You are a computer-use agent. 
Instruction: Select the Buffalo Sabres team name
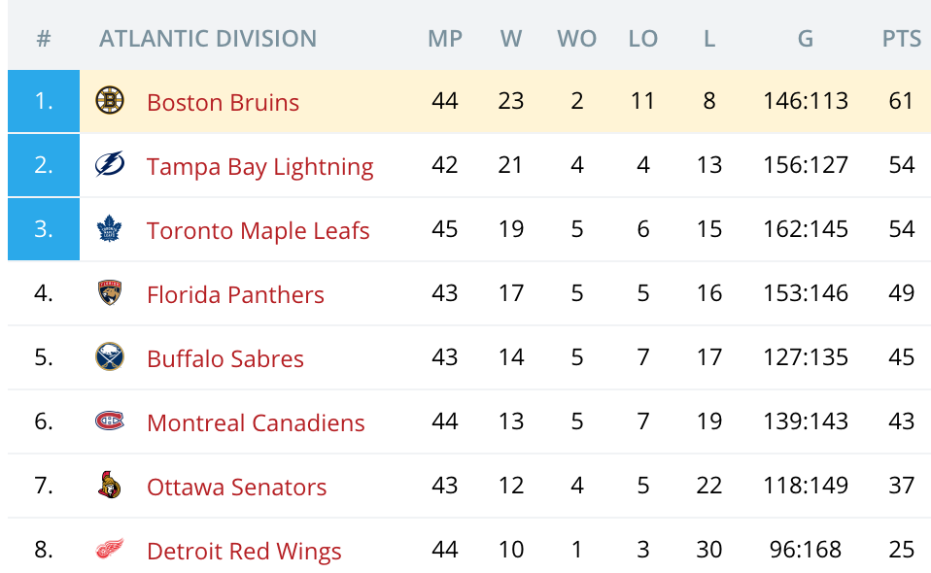pyautogui.click(x=224, y=358)
